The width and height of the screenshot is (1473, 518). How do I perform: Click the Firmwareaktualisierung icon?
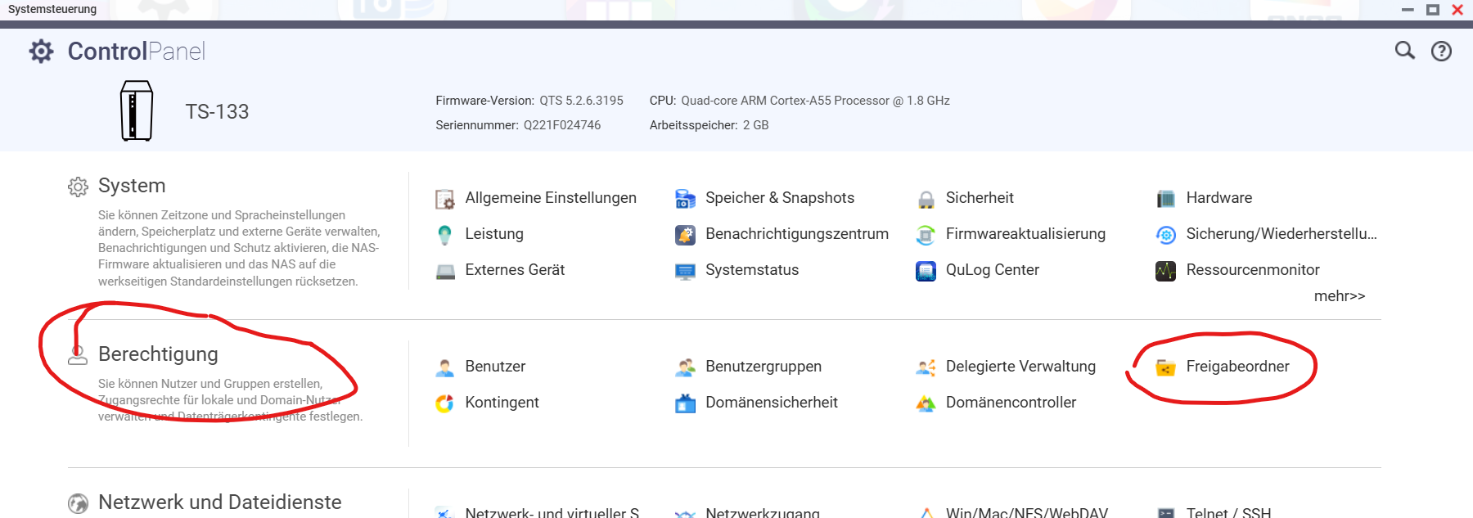click(x=926, y=235)
